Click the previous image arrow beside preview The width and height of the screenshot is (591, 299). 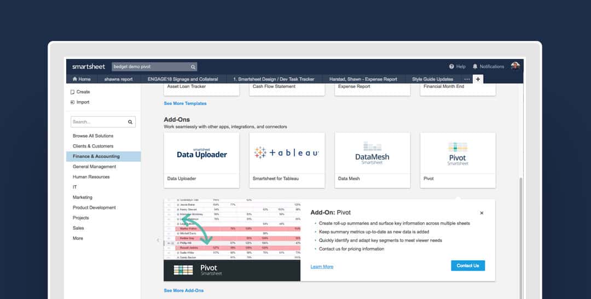(x=158, y=241)
